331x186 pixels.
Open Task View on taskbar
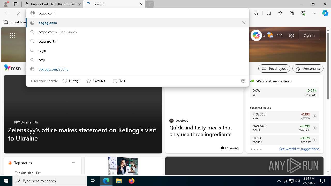click(93, 181)
